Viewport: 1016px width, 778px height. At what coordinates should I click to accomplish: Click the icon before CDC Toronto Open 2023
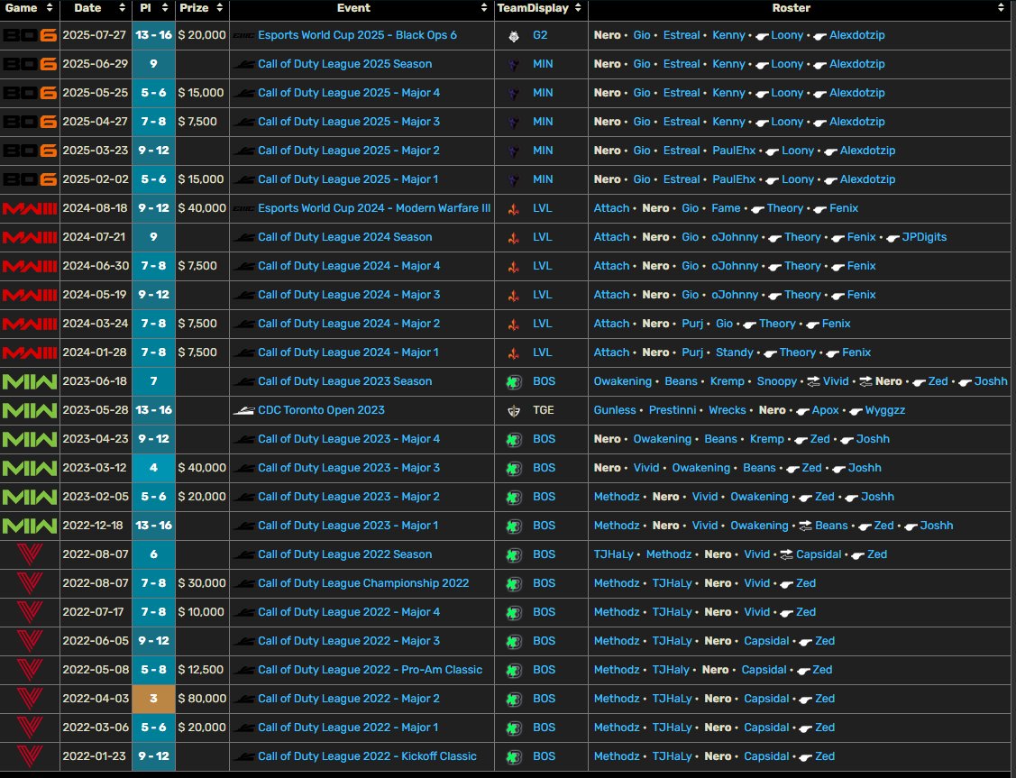[243, 410]
